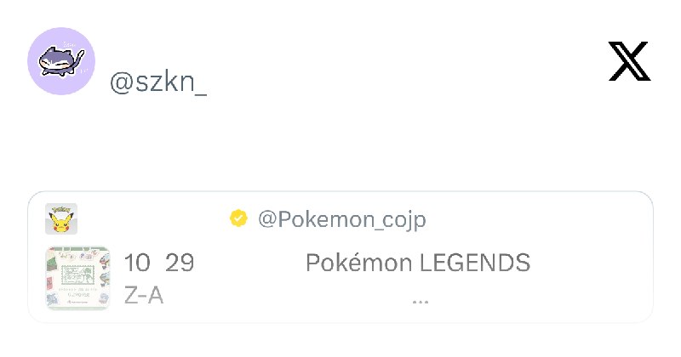Screen dimensions: 681x357
Task: View the quoted post's stamp artwork thumbnail
Action: (x=77, y=278)
